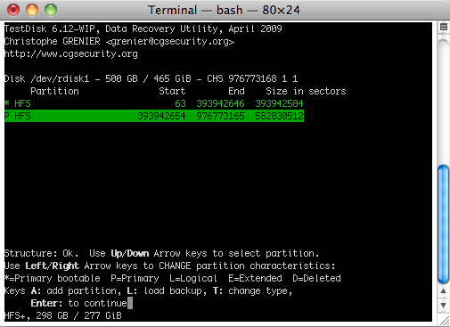This screenshot has height=327, width=450.
Task: Click the window resize grip corner
Action: pos(445,321)
